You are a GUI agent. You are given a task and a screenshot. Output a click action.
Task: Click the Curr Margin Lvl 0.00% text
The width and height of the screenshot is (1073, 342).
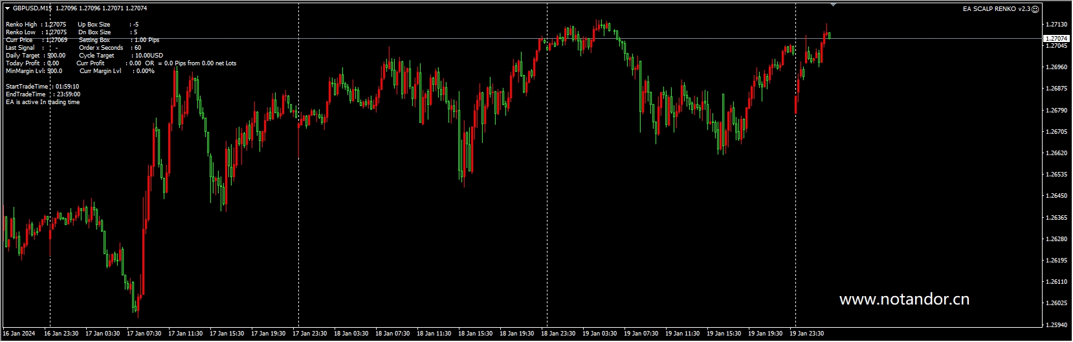pos(117,71)
